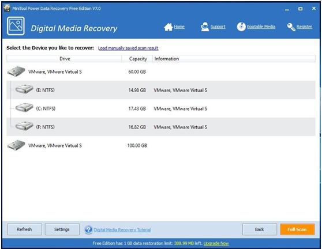Go Back to previous screen

[259, 229]
